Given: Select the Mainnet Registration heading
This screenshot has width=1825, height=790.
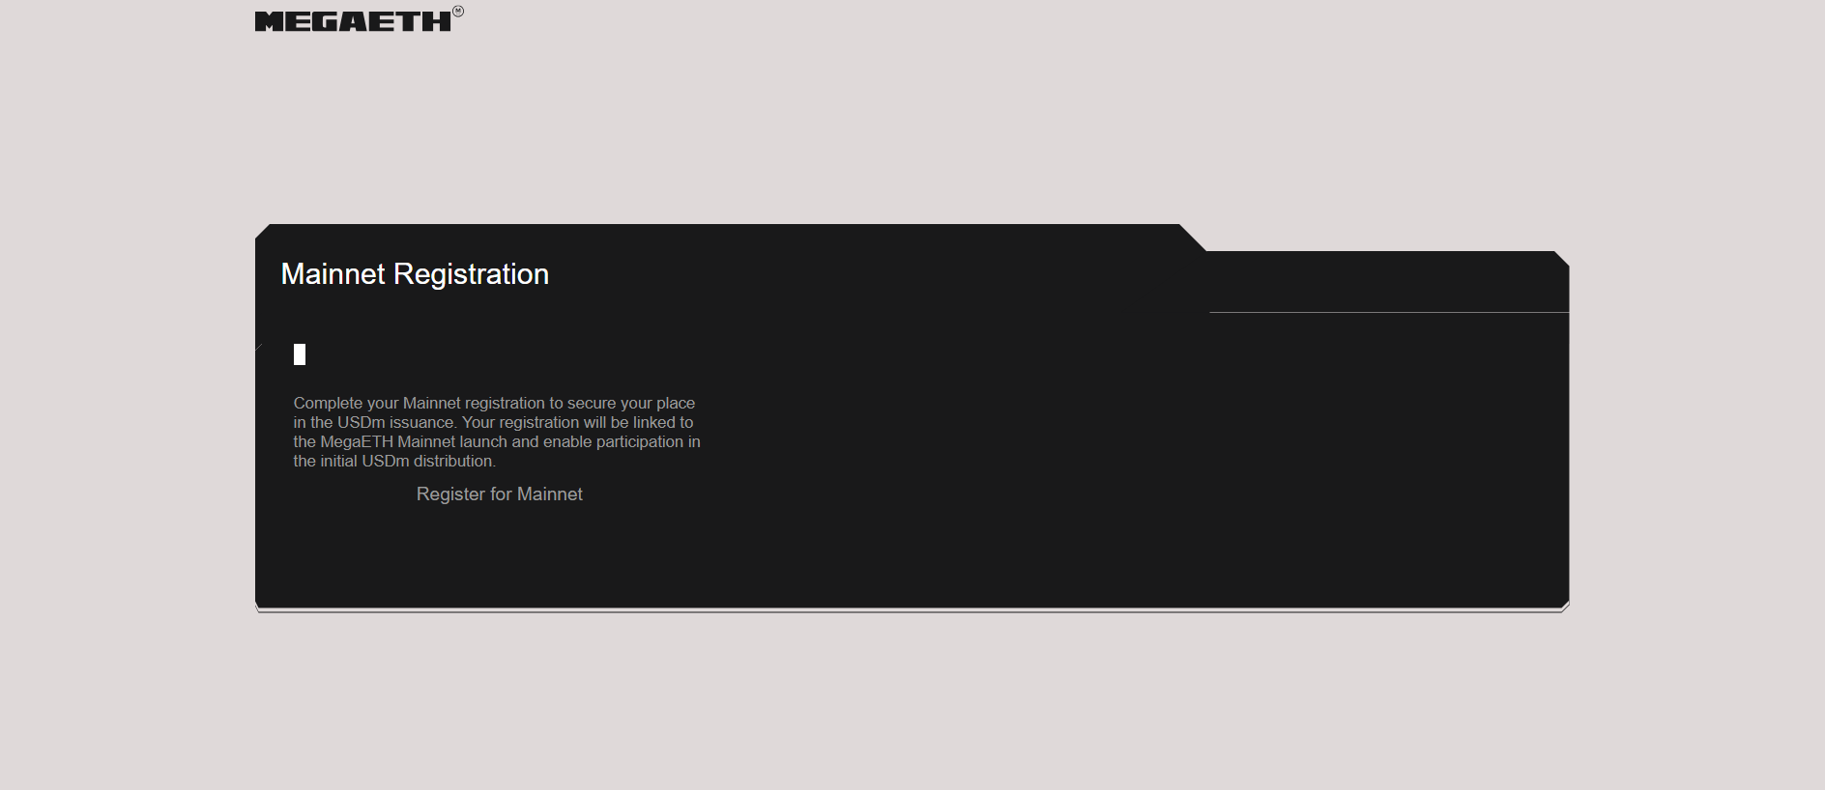Looking at the screenshot, I should point(415,274).
